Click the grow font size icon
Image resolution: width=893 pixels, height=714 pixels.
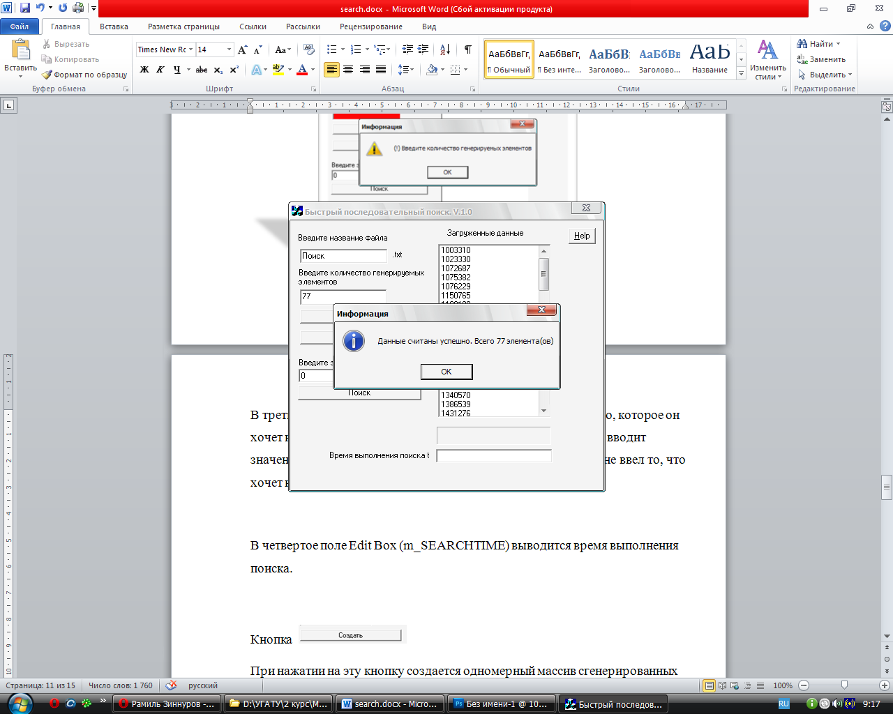tap(242, 50)
